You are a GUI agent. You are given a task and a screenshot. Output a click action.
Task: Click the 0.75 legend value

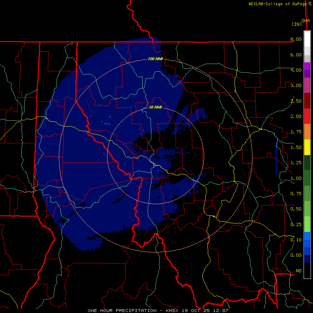(296, 194)
